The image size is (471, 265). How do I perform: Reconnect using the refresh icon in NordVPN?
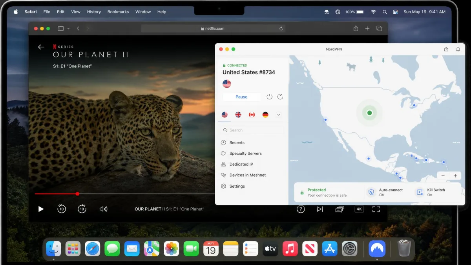click(x=280, y=97)
